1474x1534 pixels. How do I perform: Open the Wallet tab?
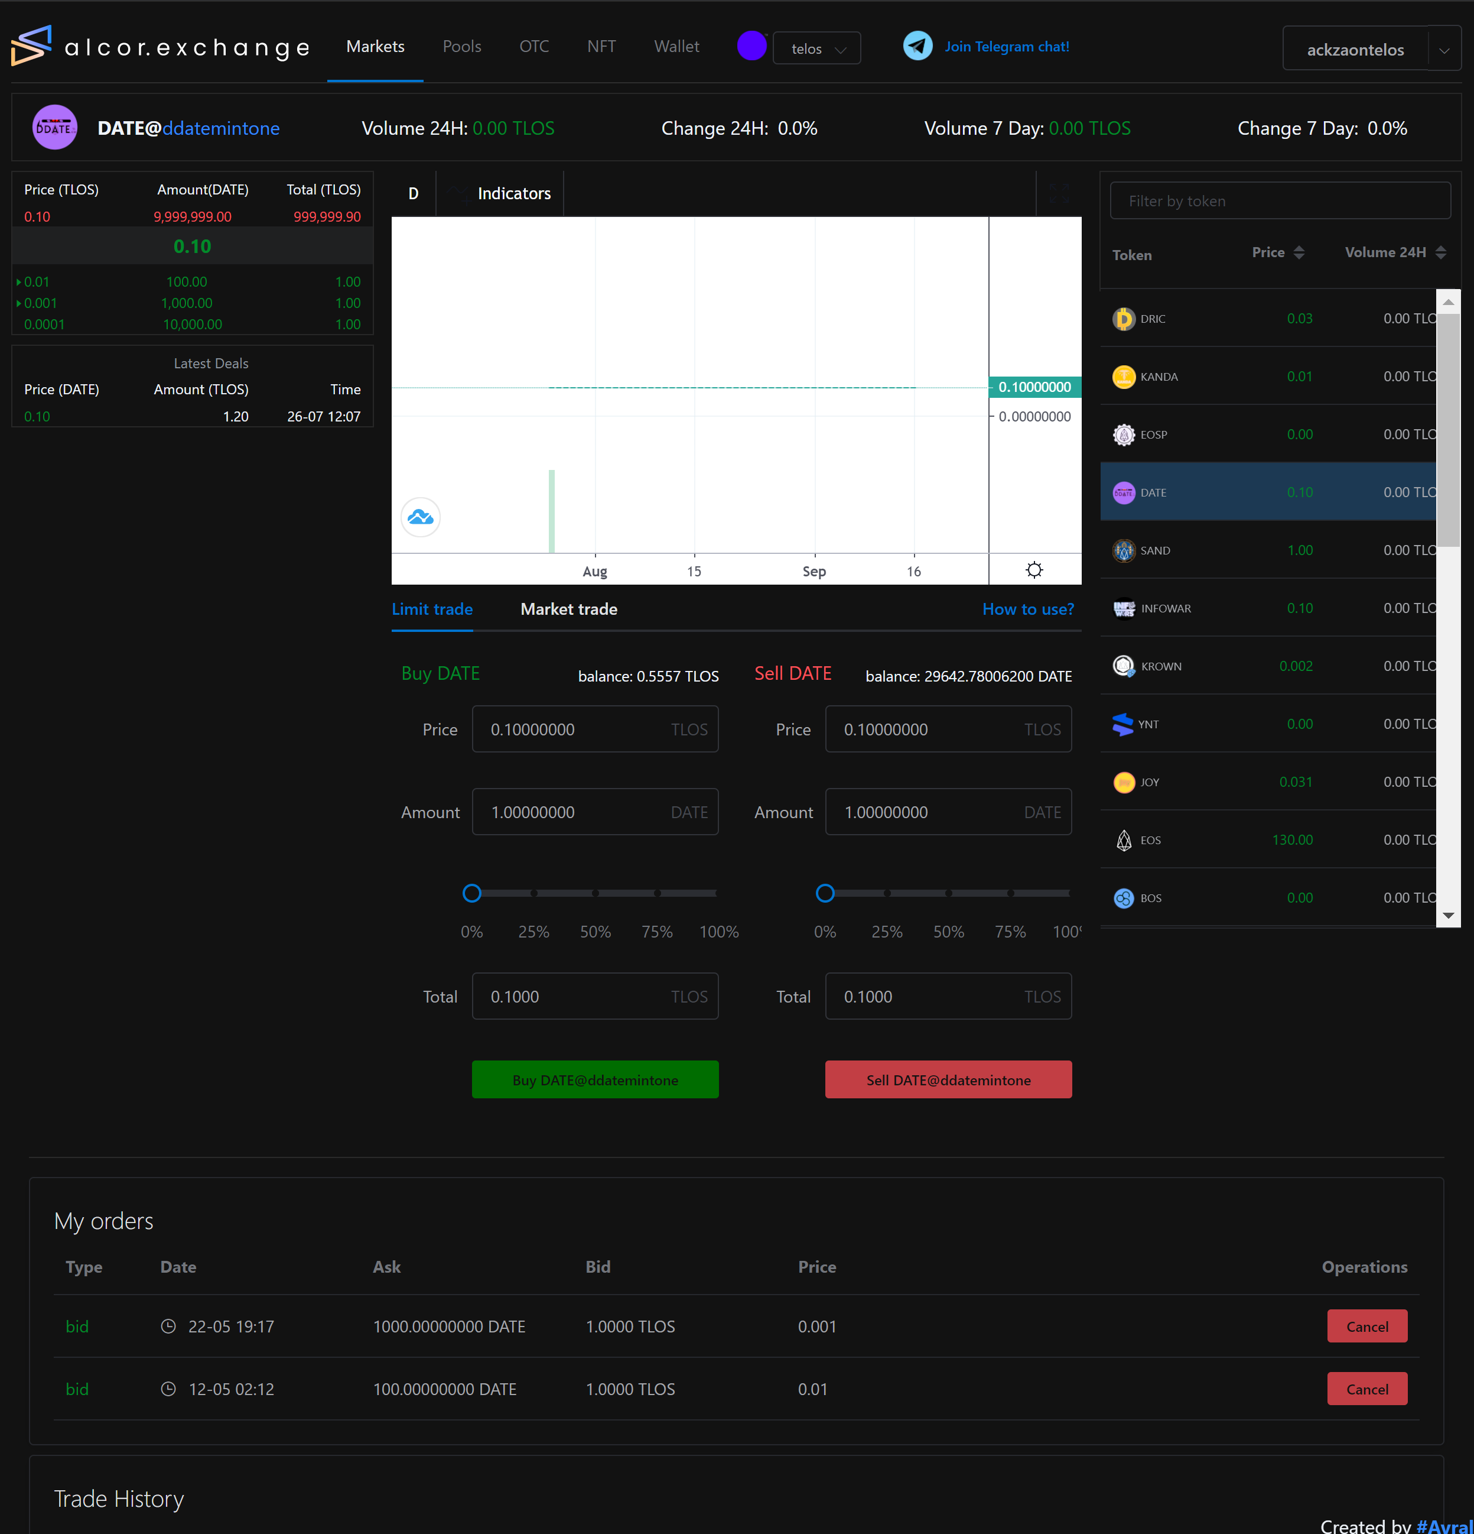point(677,46)
